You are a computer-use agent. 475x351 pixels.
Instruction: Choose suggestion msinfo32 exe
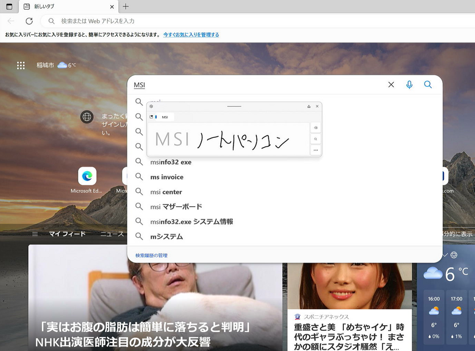(x=285, y=162)
